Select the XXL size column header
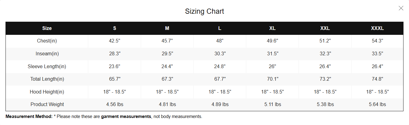 325,28
